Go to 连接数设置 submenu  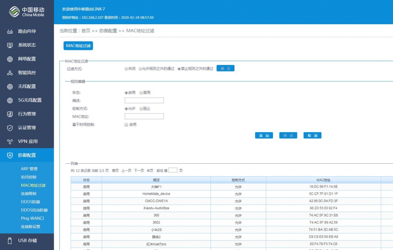(30, 227)
